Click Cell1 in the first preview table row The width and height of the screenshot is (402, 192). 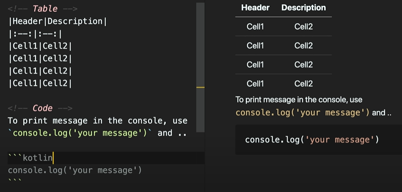[x=255, y=27]
